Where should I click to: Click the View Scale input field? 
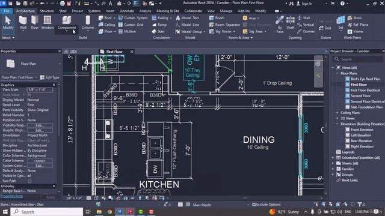(40, 90)
